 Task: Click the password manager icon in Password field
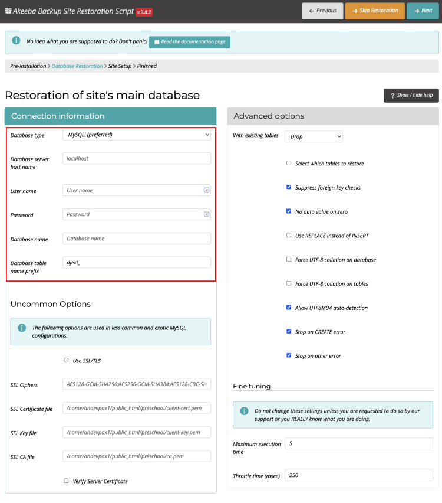pyautogui.click(x=207, y=214)
